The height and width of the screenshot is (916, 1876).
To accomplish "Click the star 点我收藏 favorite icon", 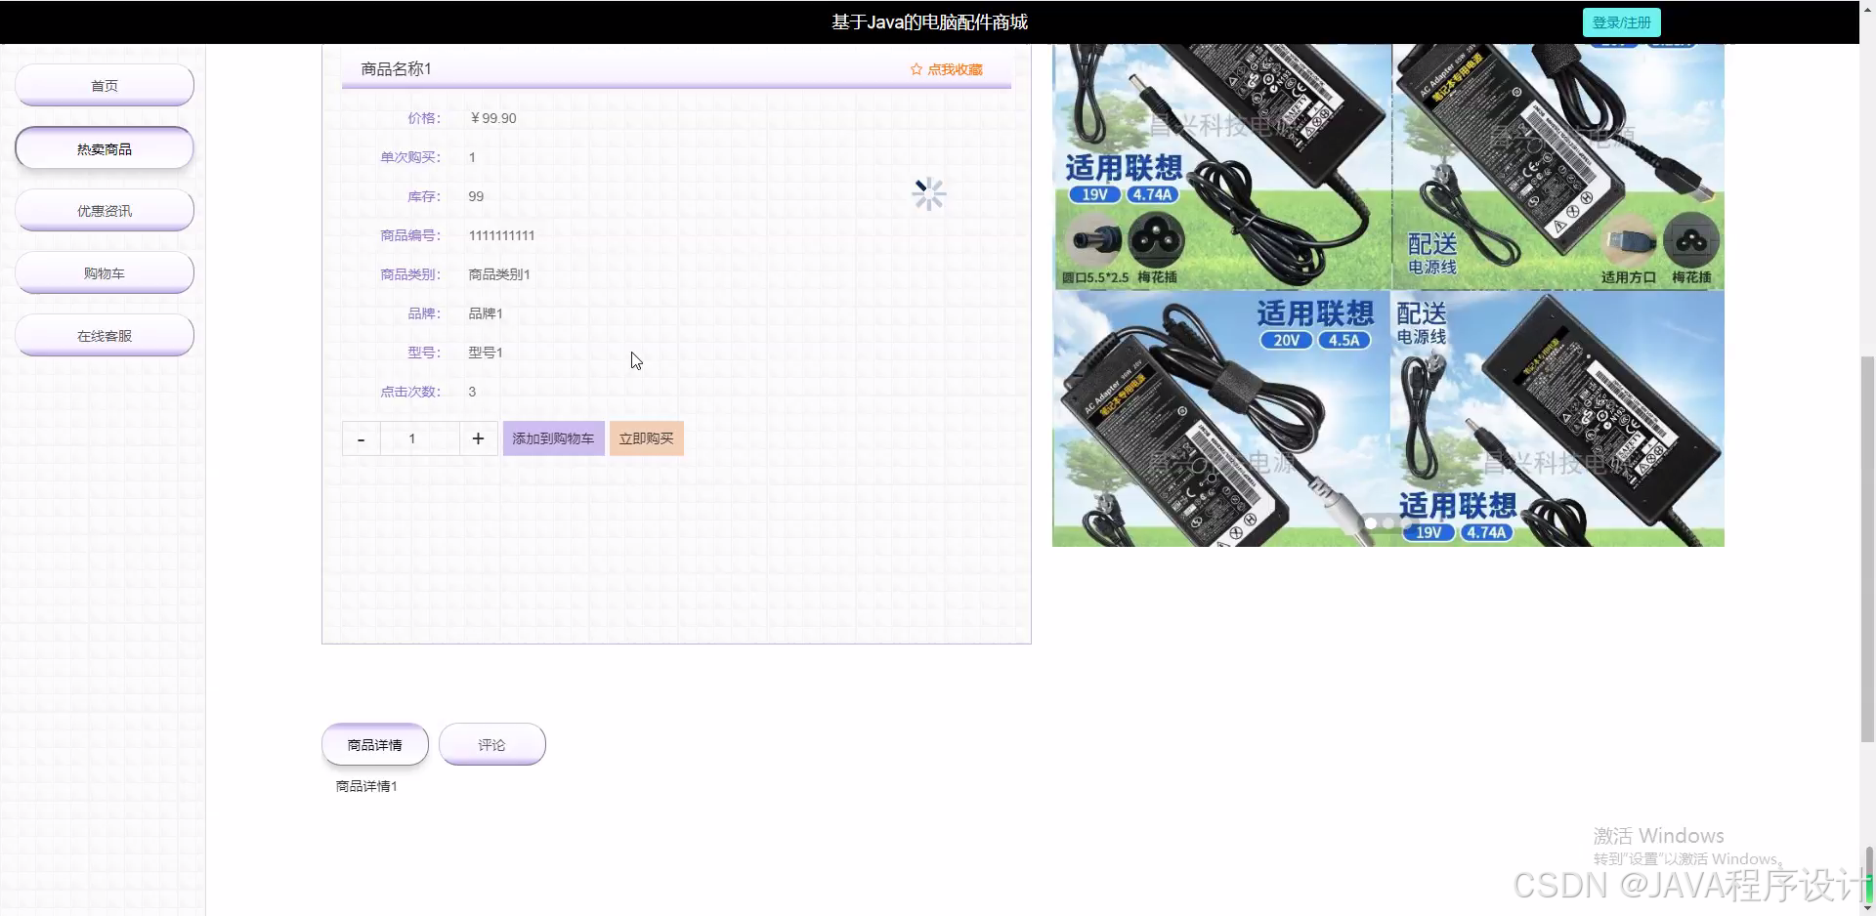I will (917, 69).
